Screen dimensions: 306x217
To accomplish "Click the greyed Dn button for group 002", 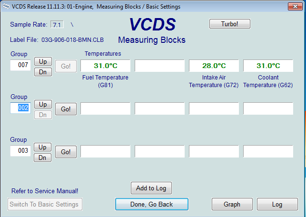I will [x=43, y=115].
